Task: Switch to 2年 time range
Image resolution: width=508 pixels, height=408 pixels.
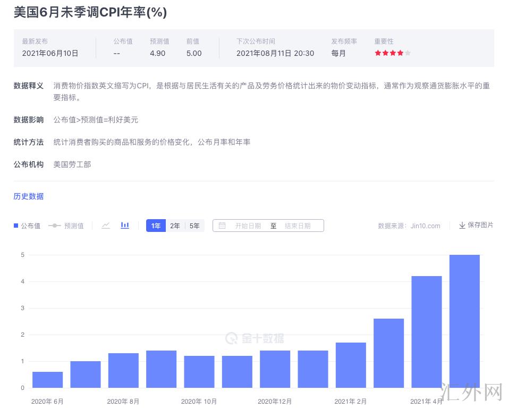Action: [175, 226]
